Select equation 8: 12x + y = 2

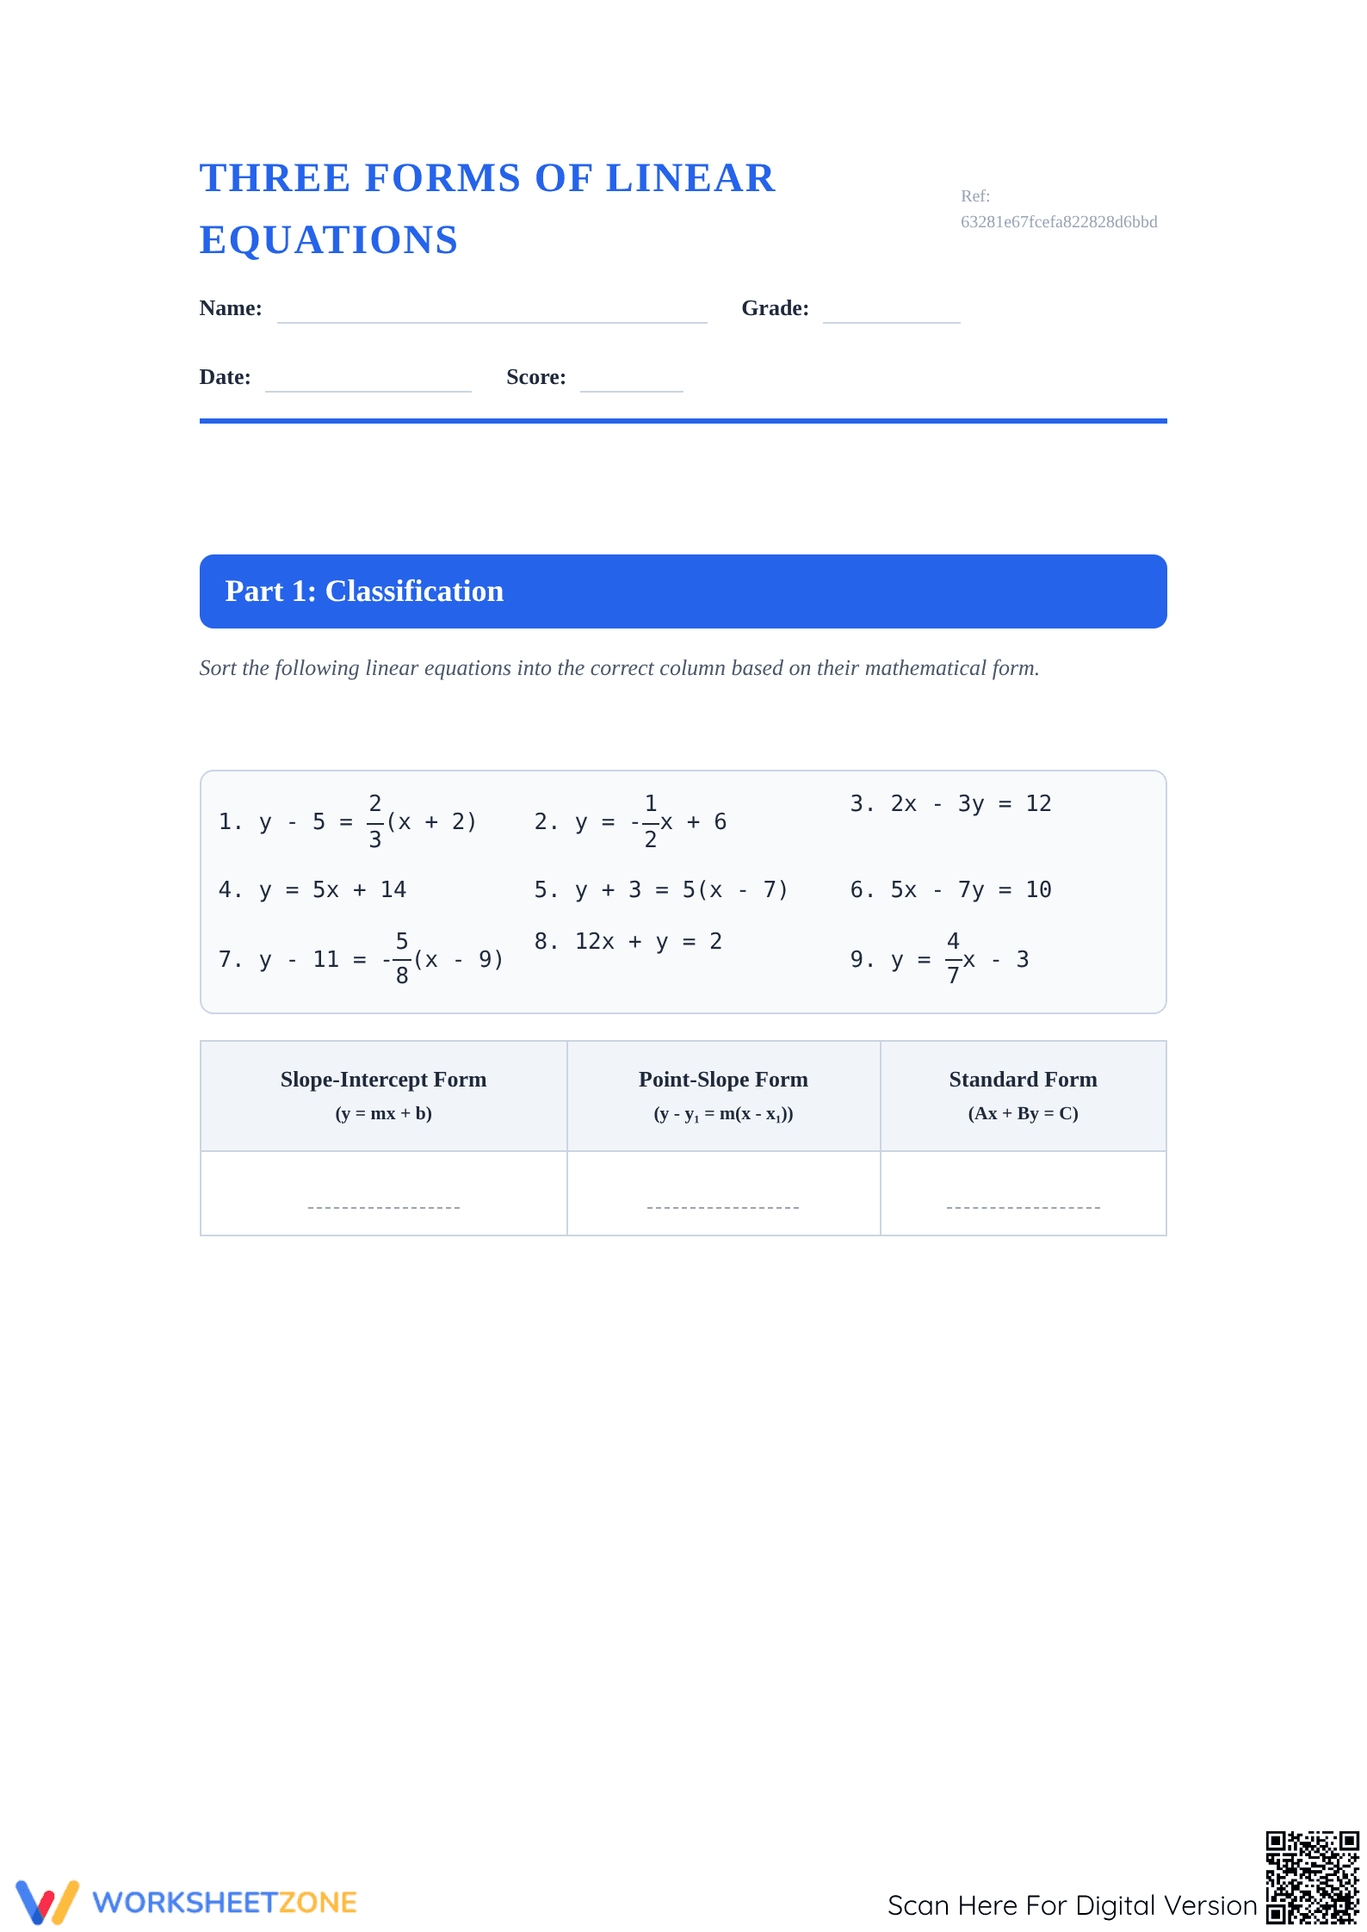pos(628,941)
